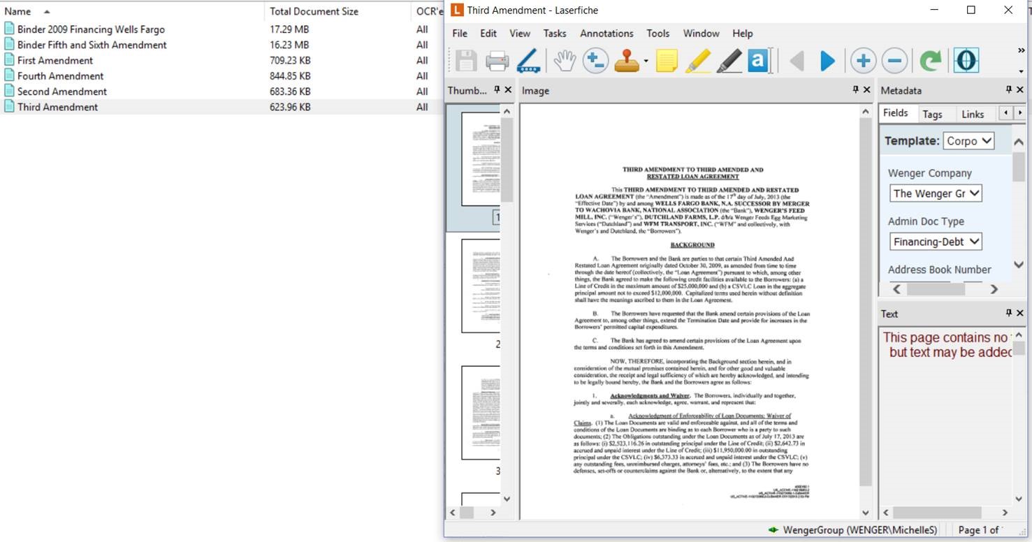This screenshot has height=542, width=1032.
Task: Open the Wenger Company dropdown
Action: pyautogui.click(x=936, y=193)
